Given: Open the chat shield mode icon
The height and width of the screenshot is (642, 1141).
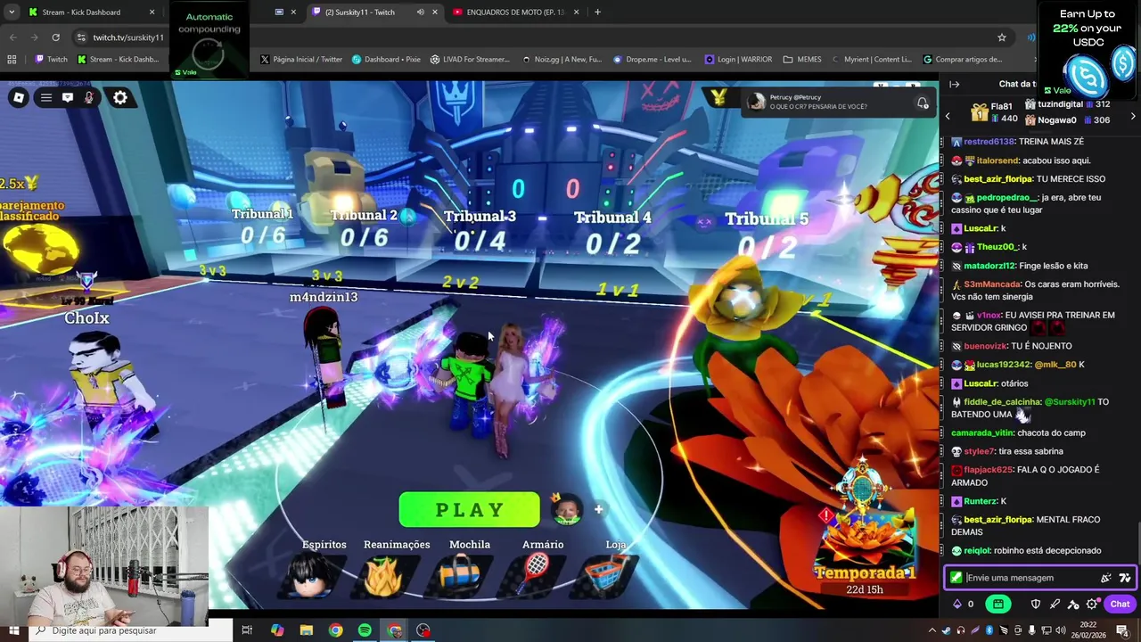Looking at the screenshot, I should pos(1036,604).
